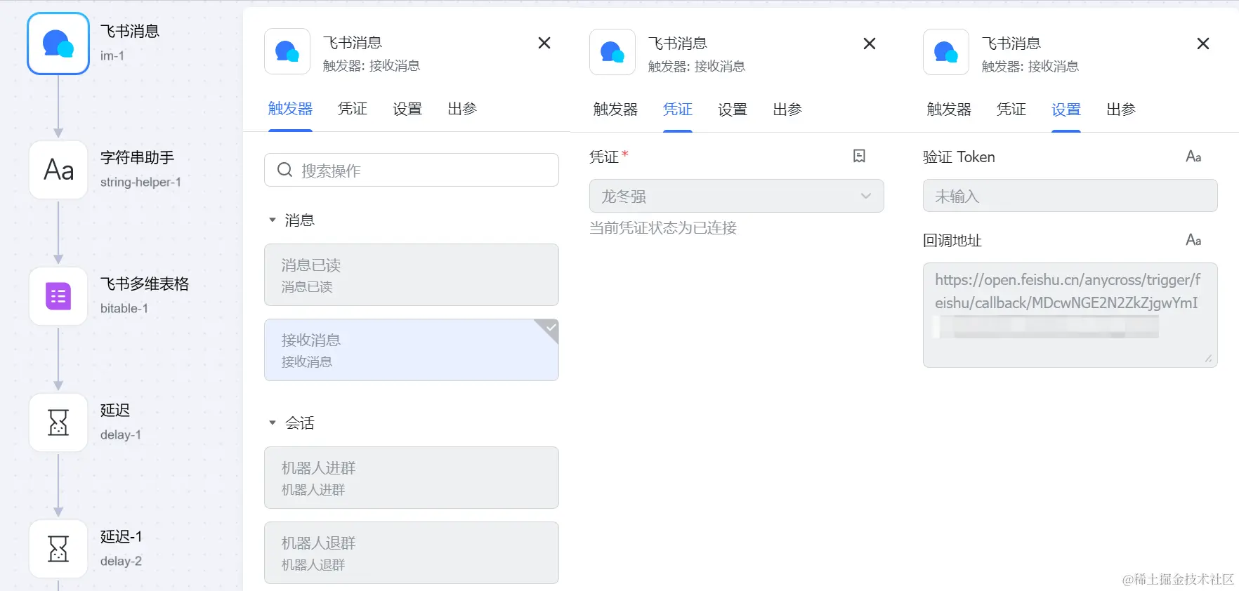Close the first 飞书消息 trigger panel
Screen dimensions: 1239x591
(544, 43)
